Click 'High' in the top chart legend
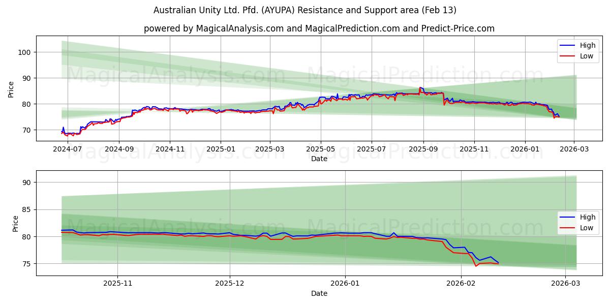Image resolution: width=610 pixels, height=305 pixels. pos(588,45)
